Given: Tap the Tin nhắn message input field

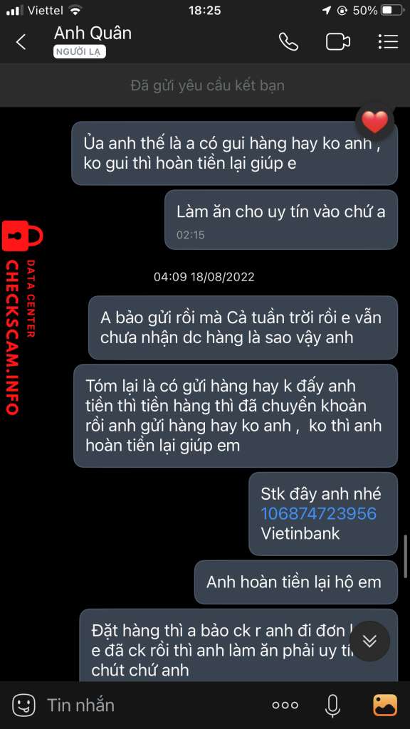Looking at the screenshot, I should click(x=154, y=706).
